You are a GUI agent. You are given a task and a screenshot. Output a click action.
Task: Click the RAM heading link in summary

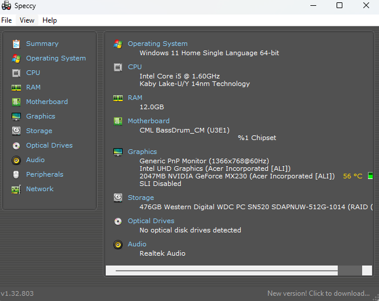tap(135, 98)
